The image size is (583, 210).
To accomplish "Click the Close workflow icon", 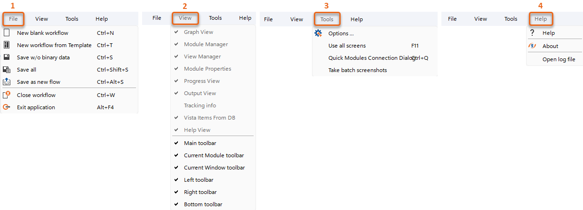I will coord(7,95).
